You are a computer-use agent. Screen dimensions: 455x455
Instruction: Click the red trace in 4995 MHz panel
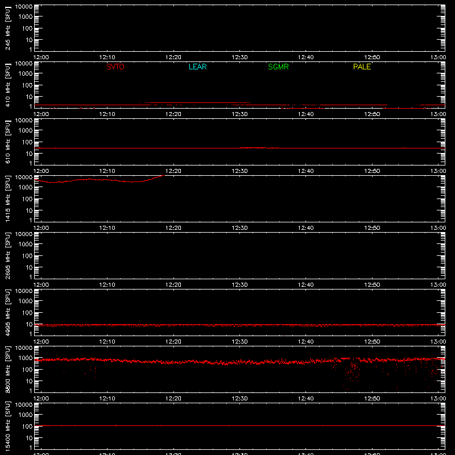point(239,325)
